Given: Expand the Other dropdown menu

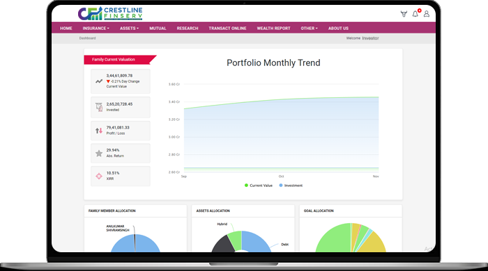Looking at the screenshot, I should 309,28.
